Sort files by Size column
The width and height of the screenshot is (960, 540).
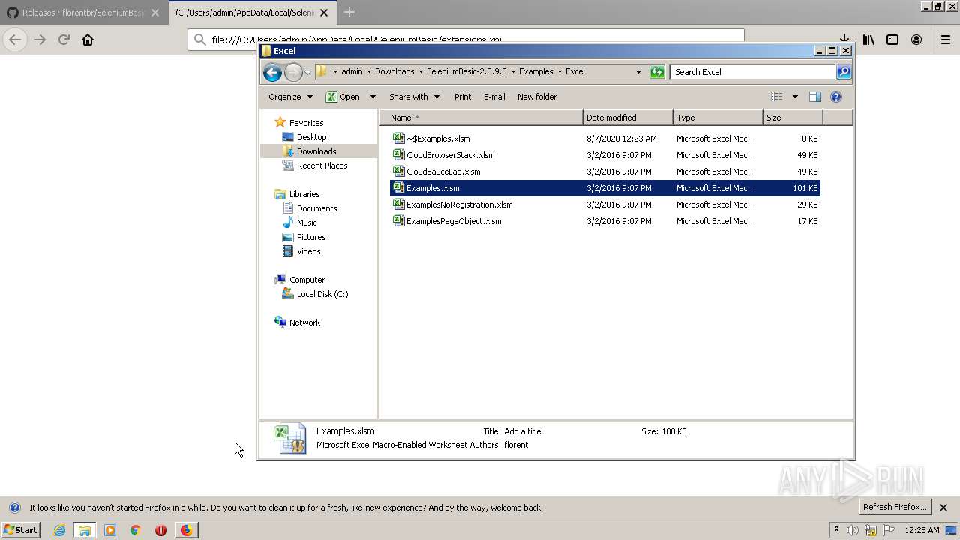793,118
